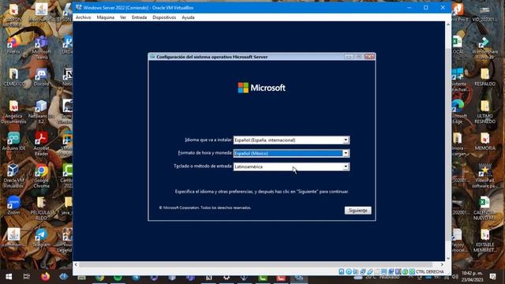Expand the 'Formato de hora y moneda' dropdown
505x284 pixels.
(346, 153)
